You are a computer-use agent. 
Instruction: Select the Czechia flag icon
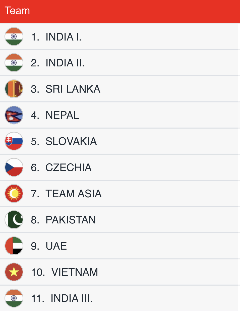(14, 167)
